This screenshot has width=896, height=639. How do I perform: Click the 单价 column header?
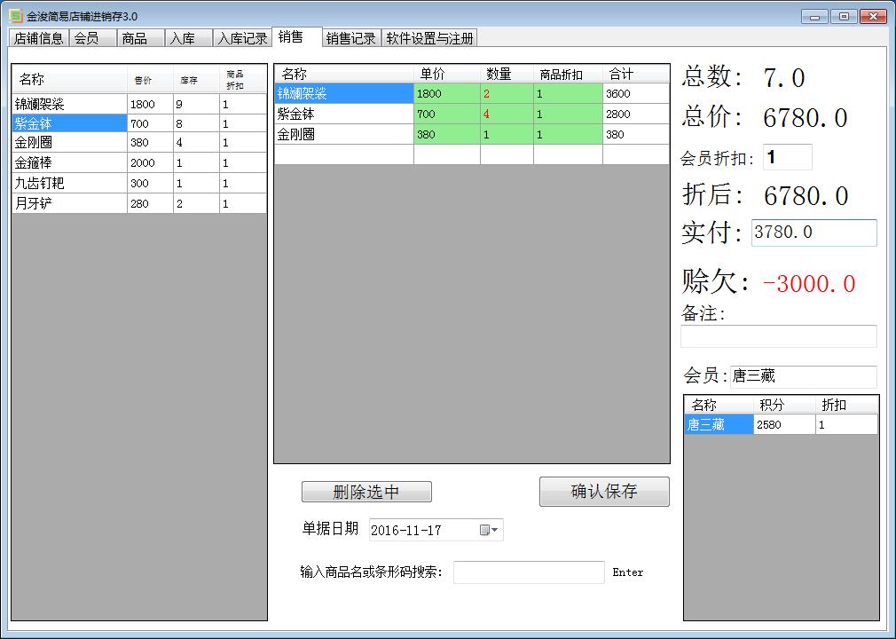click(447, 74)
